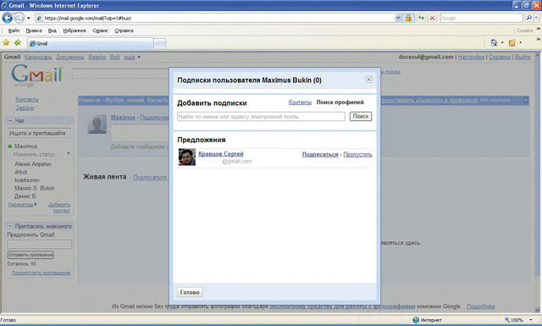Viewport: 542px width, 326px height.
Task: Expand the ещё dropdown in Gmail header
Action: click(x=132, y=57)
